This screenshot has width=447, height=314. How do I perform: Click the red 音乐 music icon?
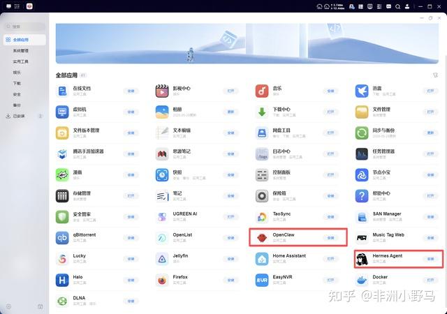point(262,91)
